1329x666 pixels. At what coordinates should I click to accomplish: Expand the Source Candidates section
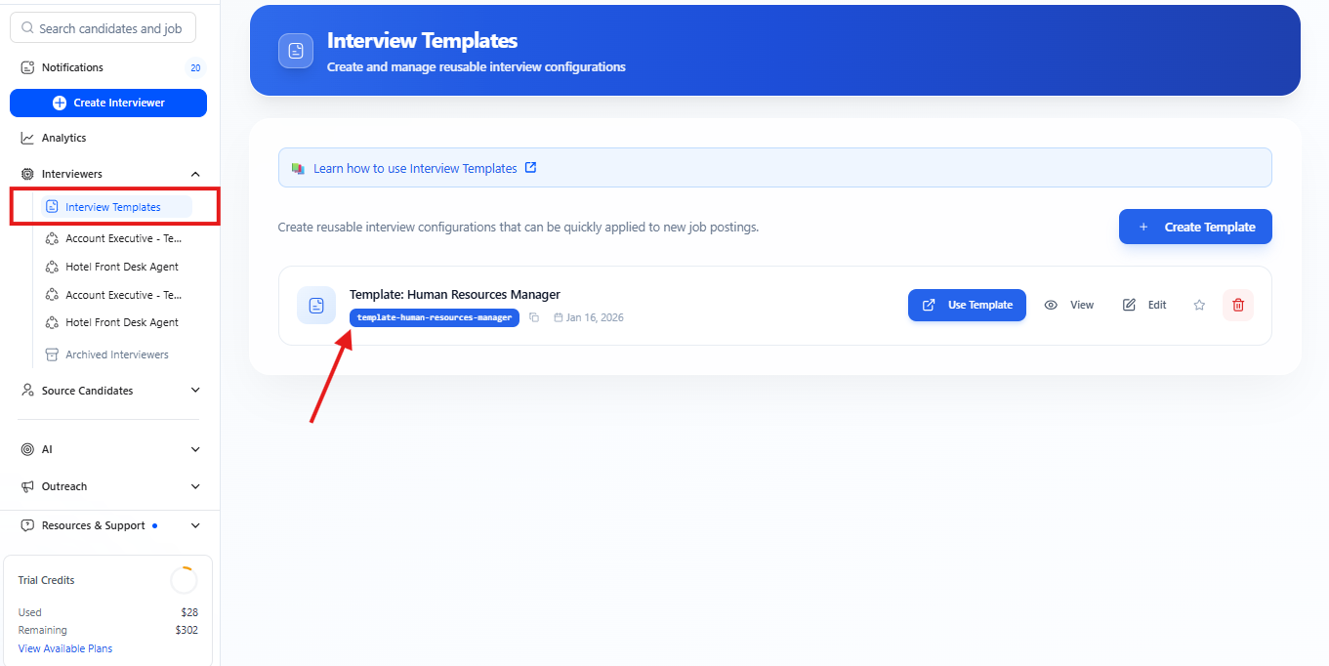[195, 391]
